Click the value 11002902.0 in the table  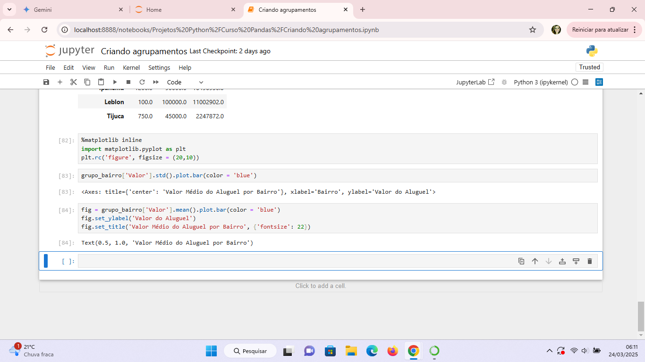pos(208,102)
